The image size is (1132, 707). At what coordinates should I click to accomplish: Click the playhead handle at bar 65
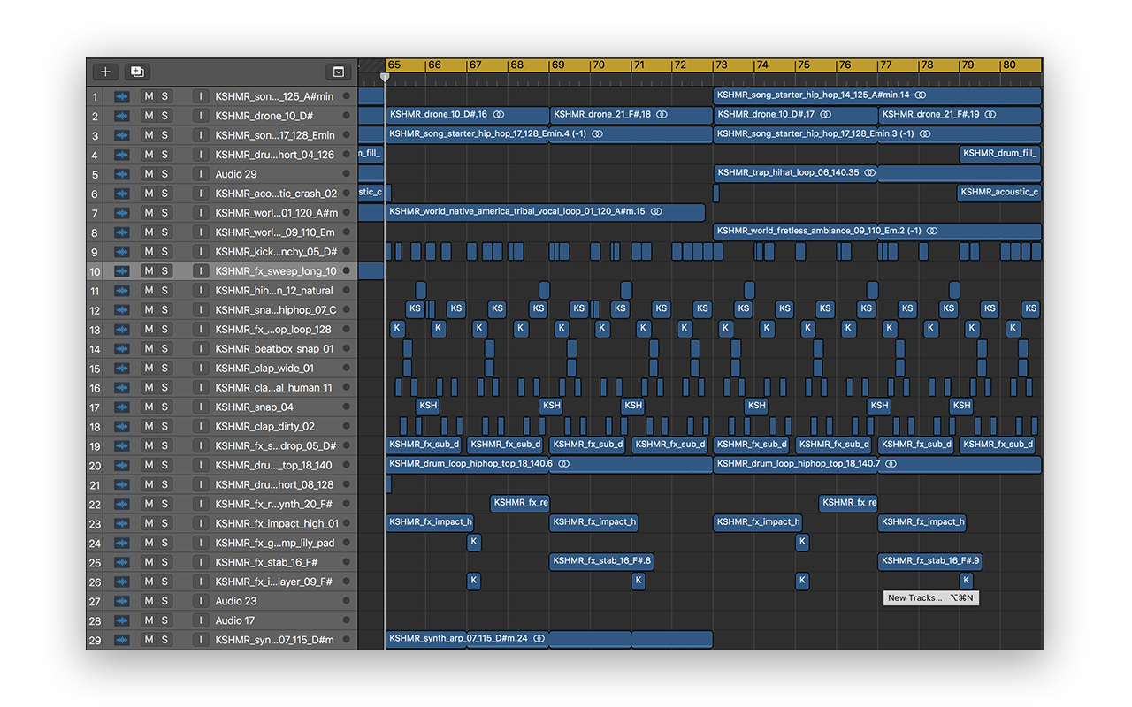[x=384, y=78]
